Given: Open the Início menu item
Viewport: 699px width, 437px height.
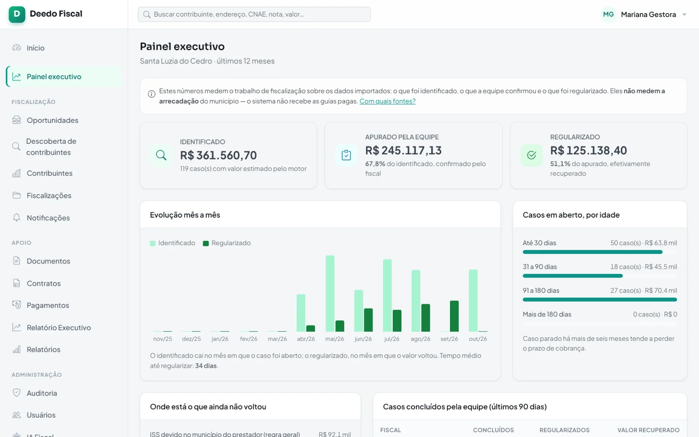Looking at the screenshot, I should point(64,48).
